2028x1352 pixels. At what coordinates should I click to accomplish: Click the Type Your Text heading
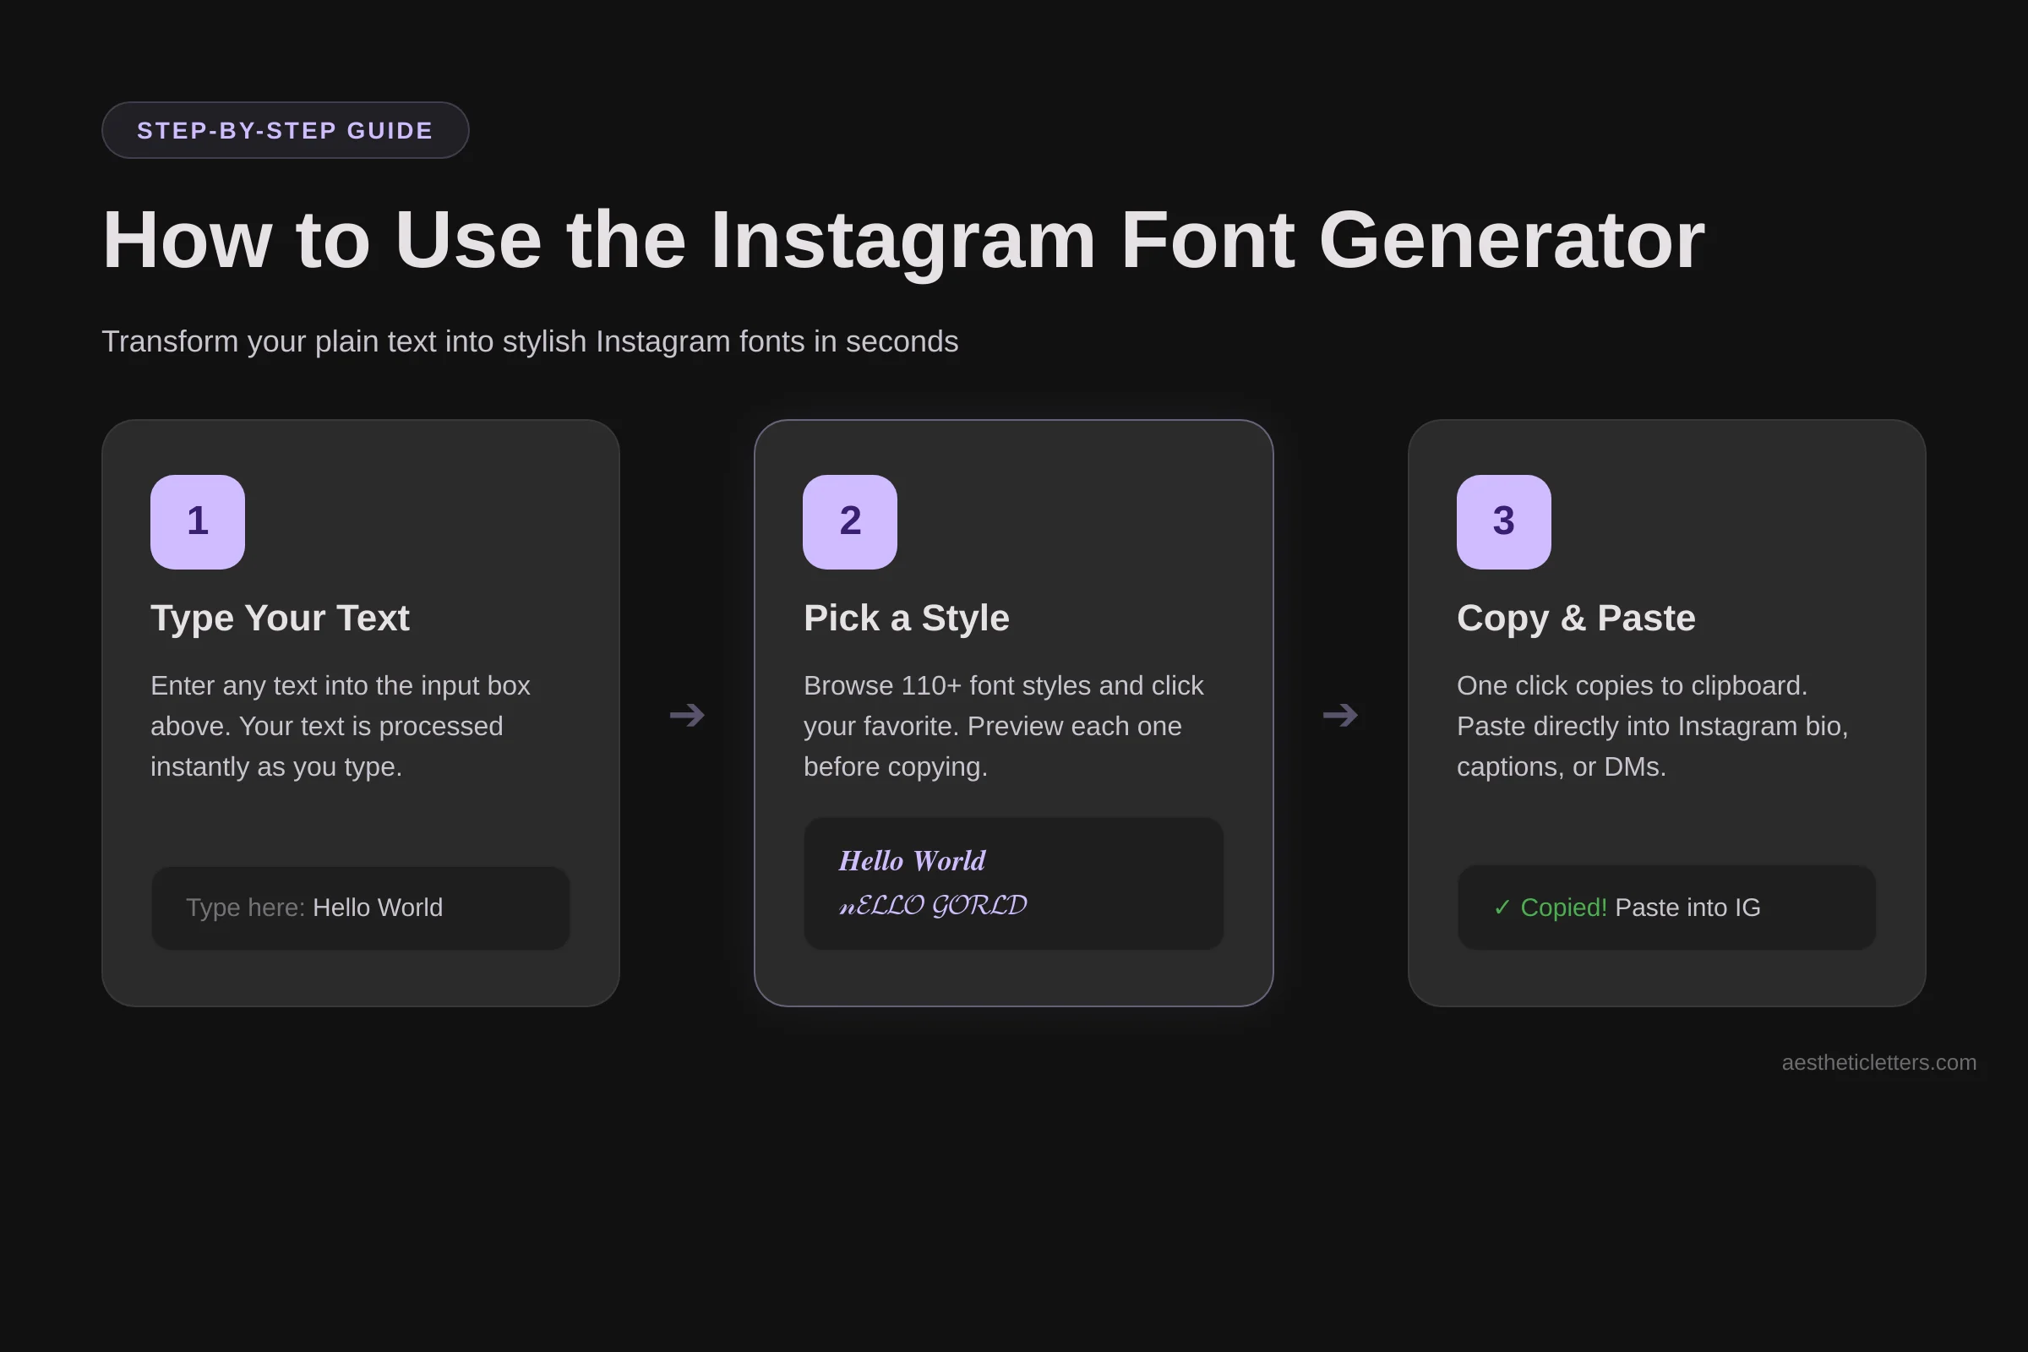pyautogui.click(x=281, y=619)
